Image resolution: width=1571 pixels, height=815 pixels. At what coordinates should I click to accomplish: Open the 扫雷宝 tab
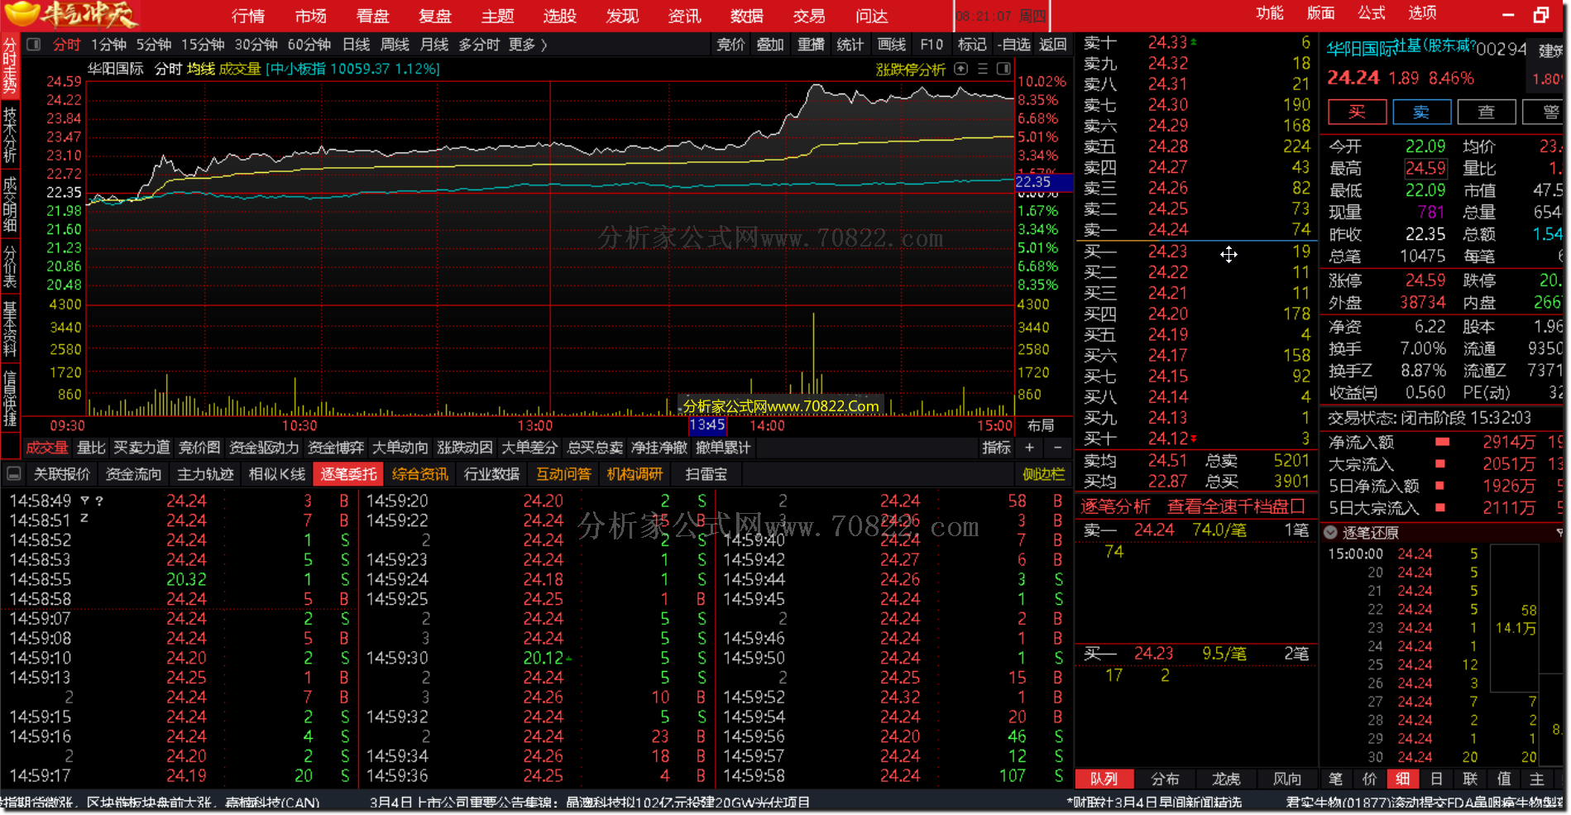(706, 474)
